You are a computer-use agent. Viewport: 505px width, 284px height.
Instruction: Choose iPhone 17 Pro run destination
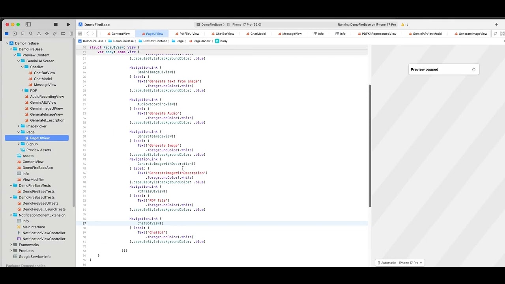point(244,24)
